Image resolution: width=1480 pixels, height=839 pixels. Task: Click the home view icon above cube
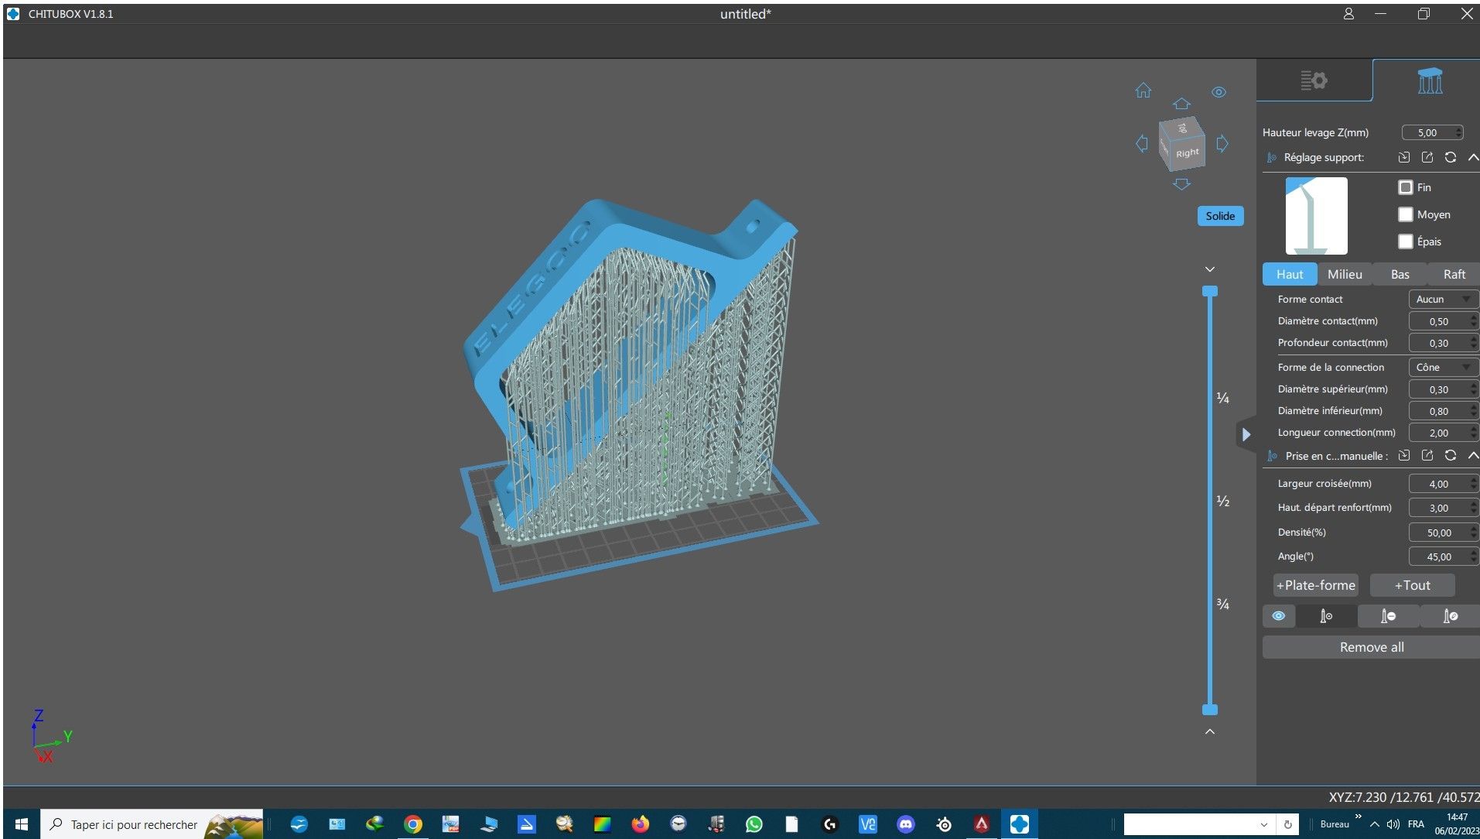point(1143,91)
